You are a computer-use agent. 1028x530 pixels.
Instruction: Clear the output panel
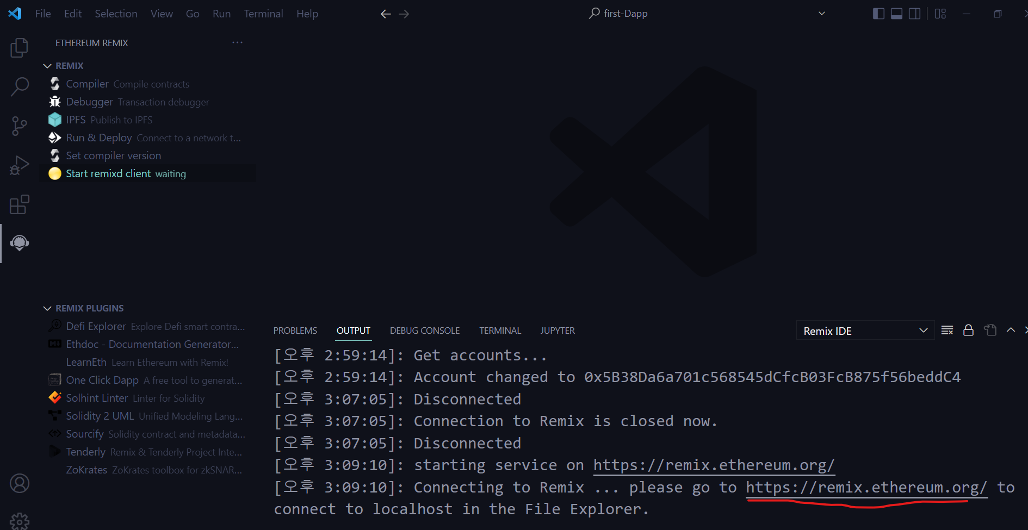tap(947, 330)
